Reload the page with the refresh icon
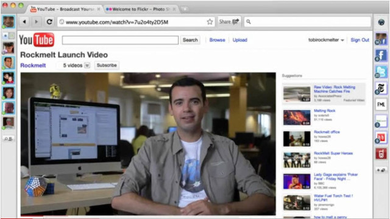The height and width of the screenshot is (219, 390). [49, 22]
